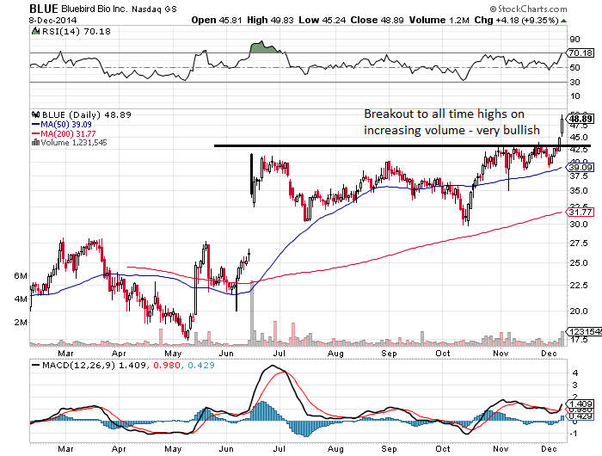This screenshot has width=602, height=456.
Task: Click the 30 RSI axis label
Action: pos(574,83)
